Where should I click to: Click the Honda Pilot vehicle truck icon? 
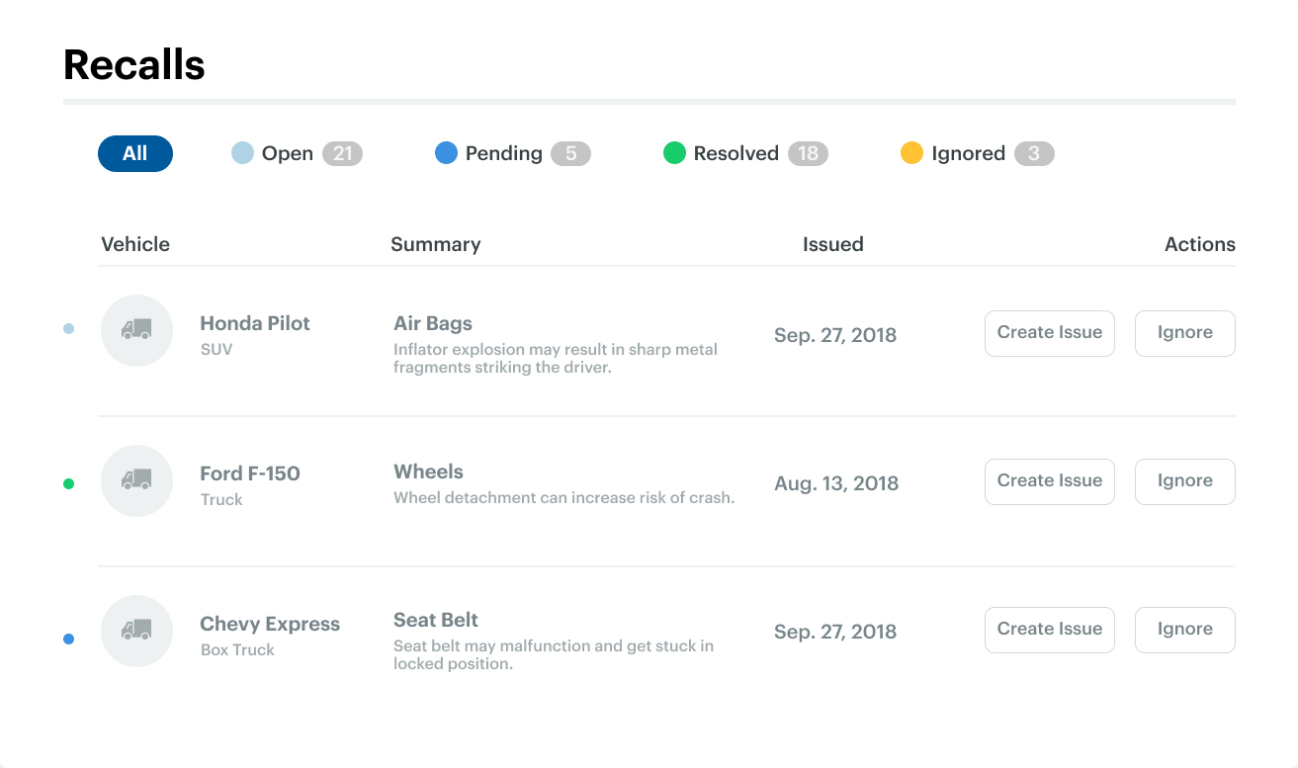point(136,331)
